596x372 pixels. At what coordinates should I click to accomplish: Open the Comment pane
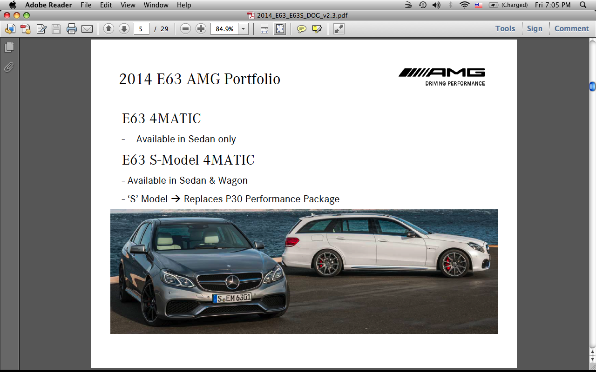(571, 28)
